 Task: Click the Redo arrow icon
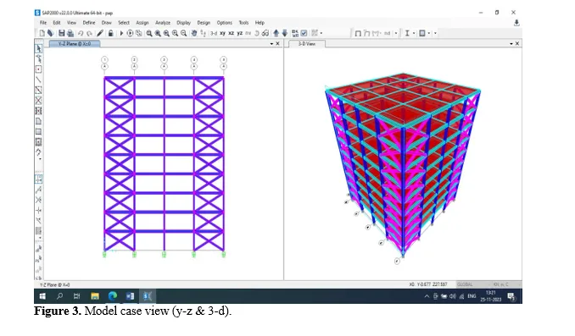pyautogui.click(x=89, y=33)
